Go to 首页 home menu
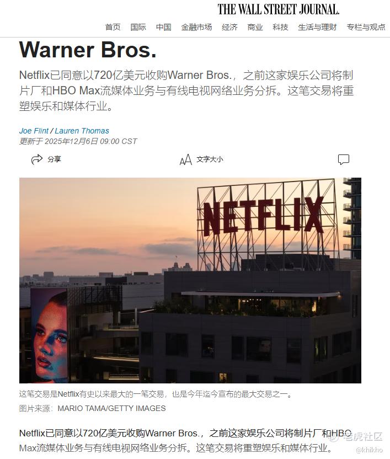This screenshot has width=390, height=459. [x=113, y=27]
